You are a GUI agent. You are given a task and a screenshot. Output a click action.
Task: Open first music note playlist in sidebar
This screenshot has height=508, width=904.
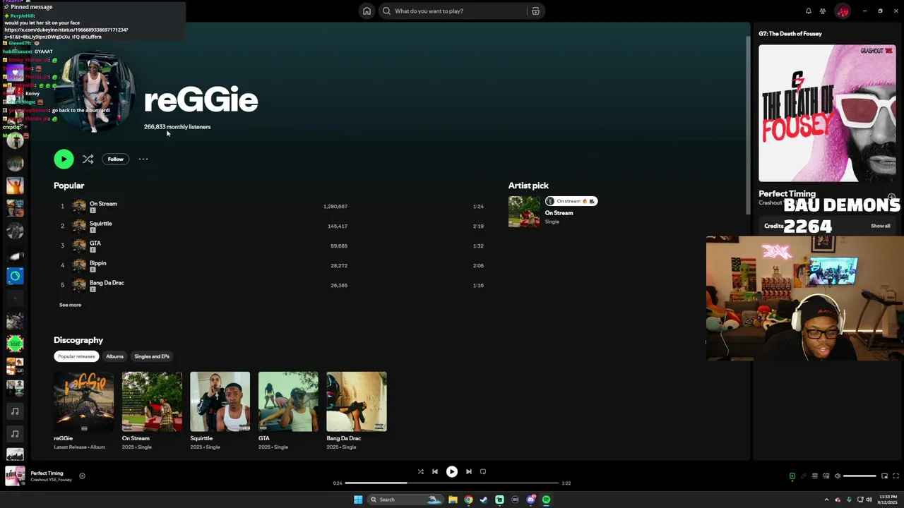tap(15, 411)
